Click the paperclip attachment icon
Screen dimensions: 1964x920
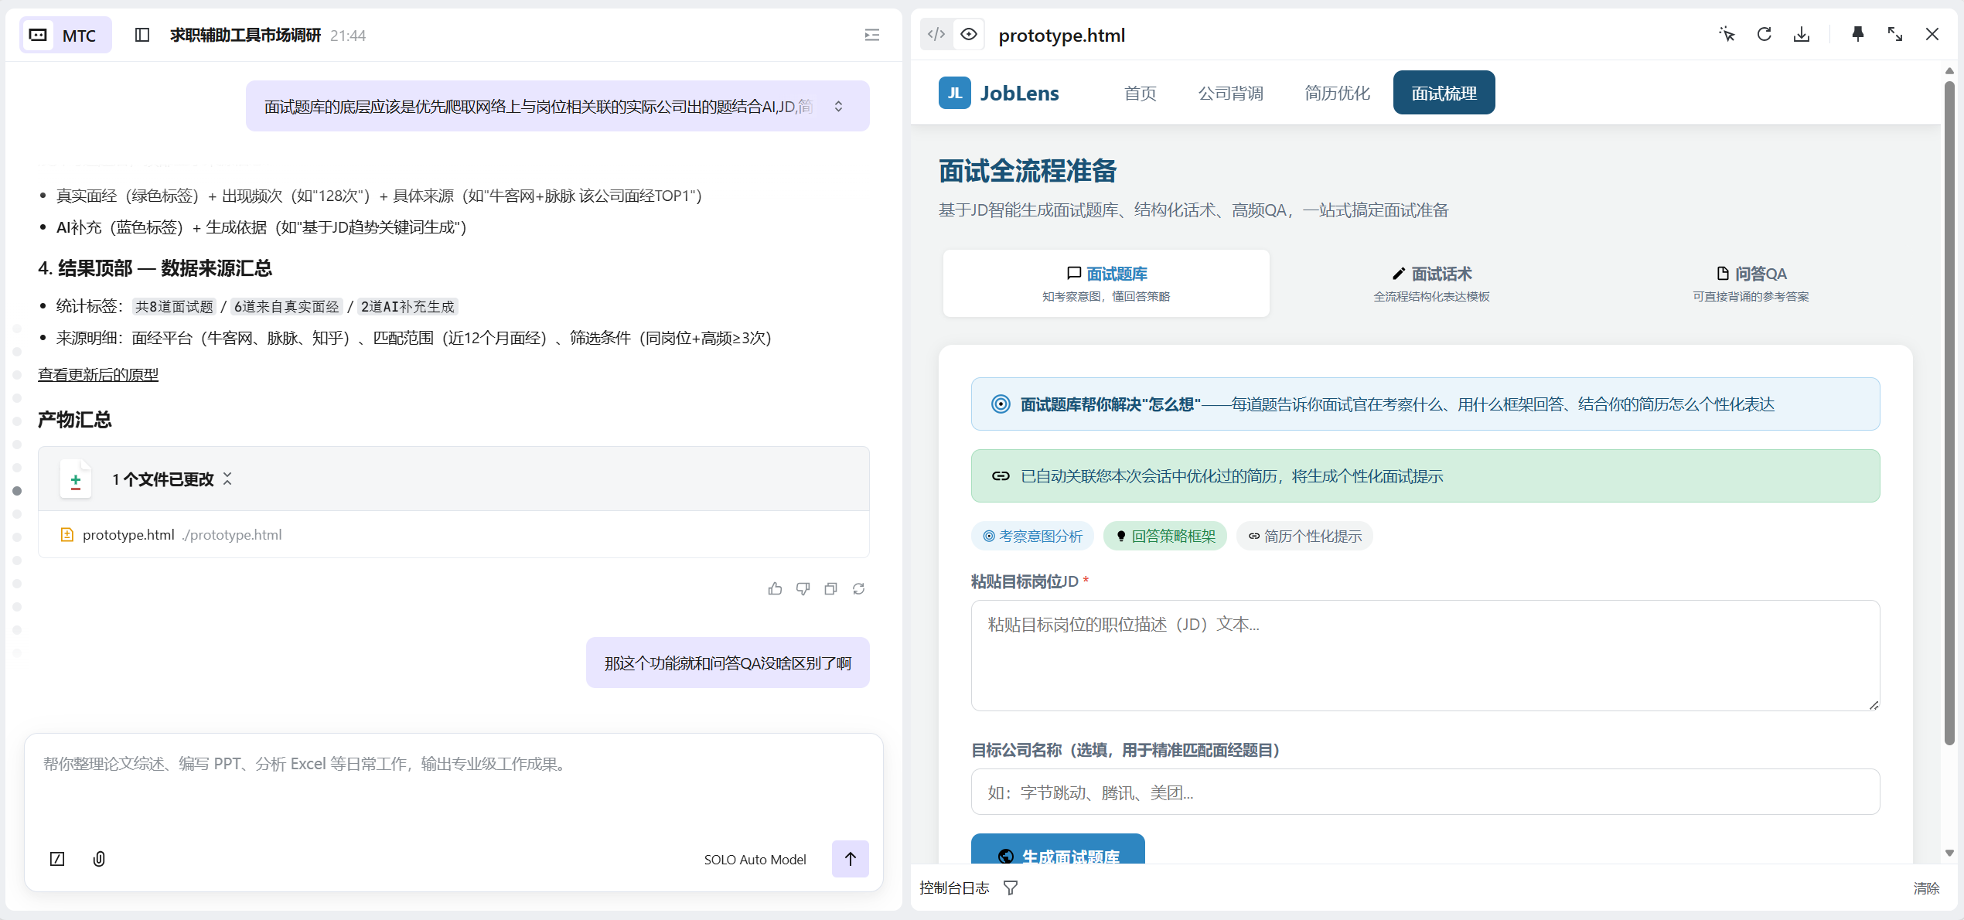[x=99, y=859]
